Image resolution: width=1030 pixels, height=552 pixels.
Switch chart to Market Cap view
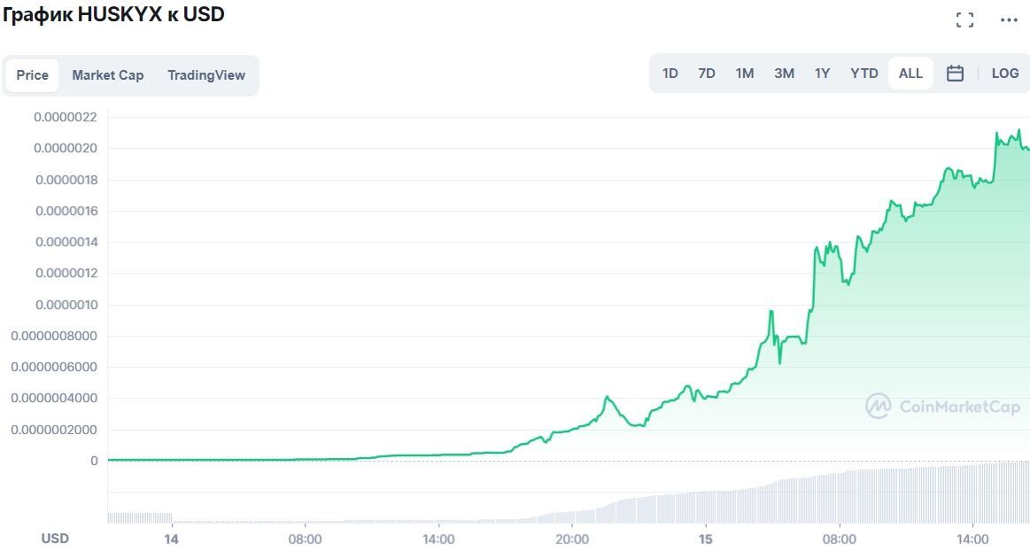(x=107, y=74)
